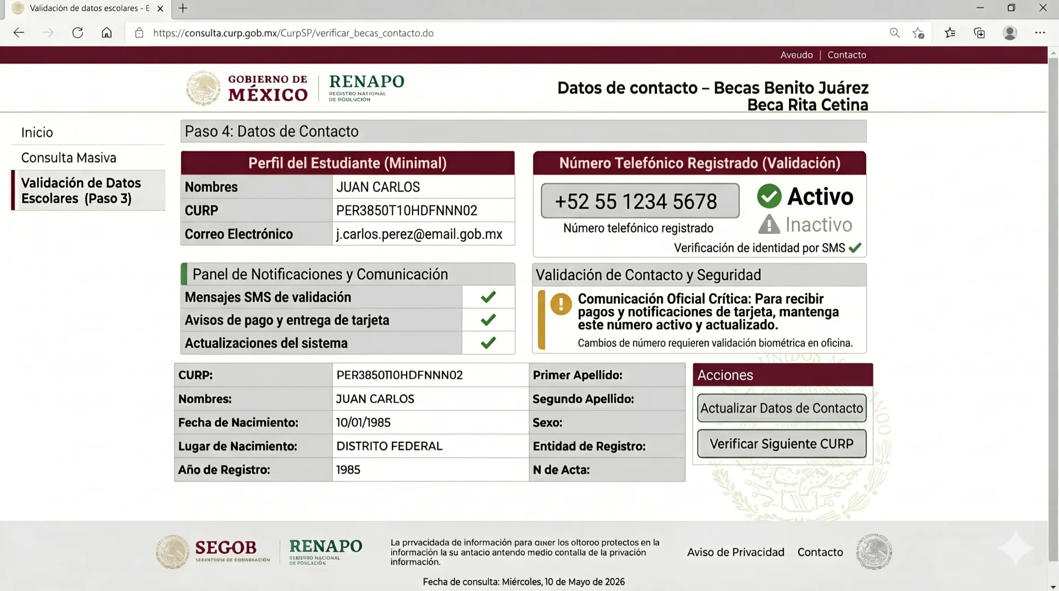Image resolution: width=1059 pixels, height=591 pixels.
Task: Click the national seal beside footer Contacto link
Action: coord(874,552)
